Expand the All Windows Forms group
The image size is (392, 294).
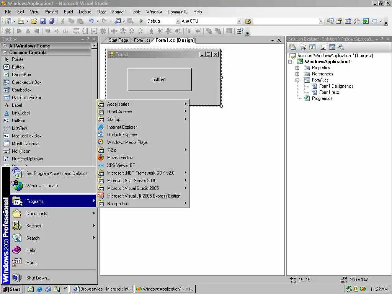(x=5, y=46)
